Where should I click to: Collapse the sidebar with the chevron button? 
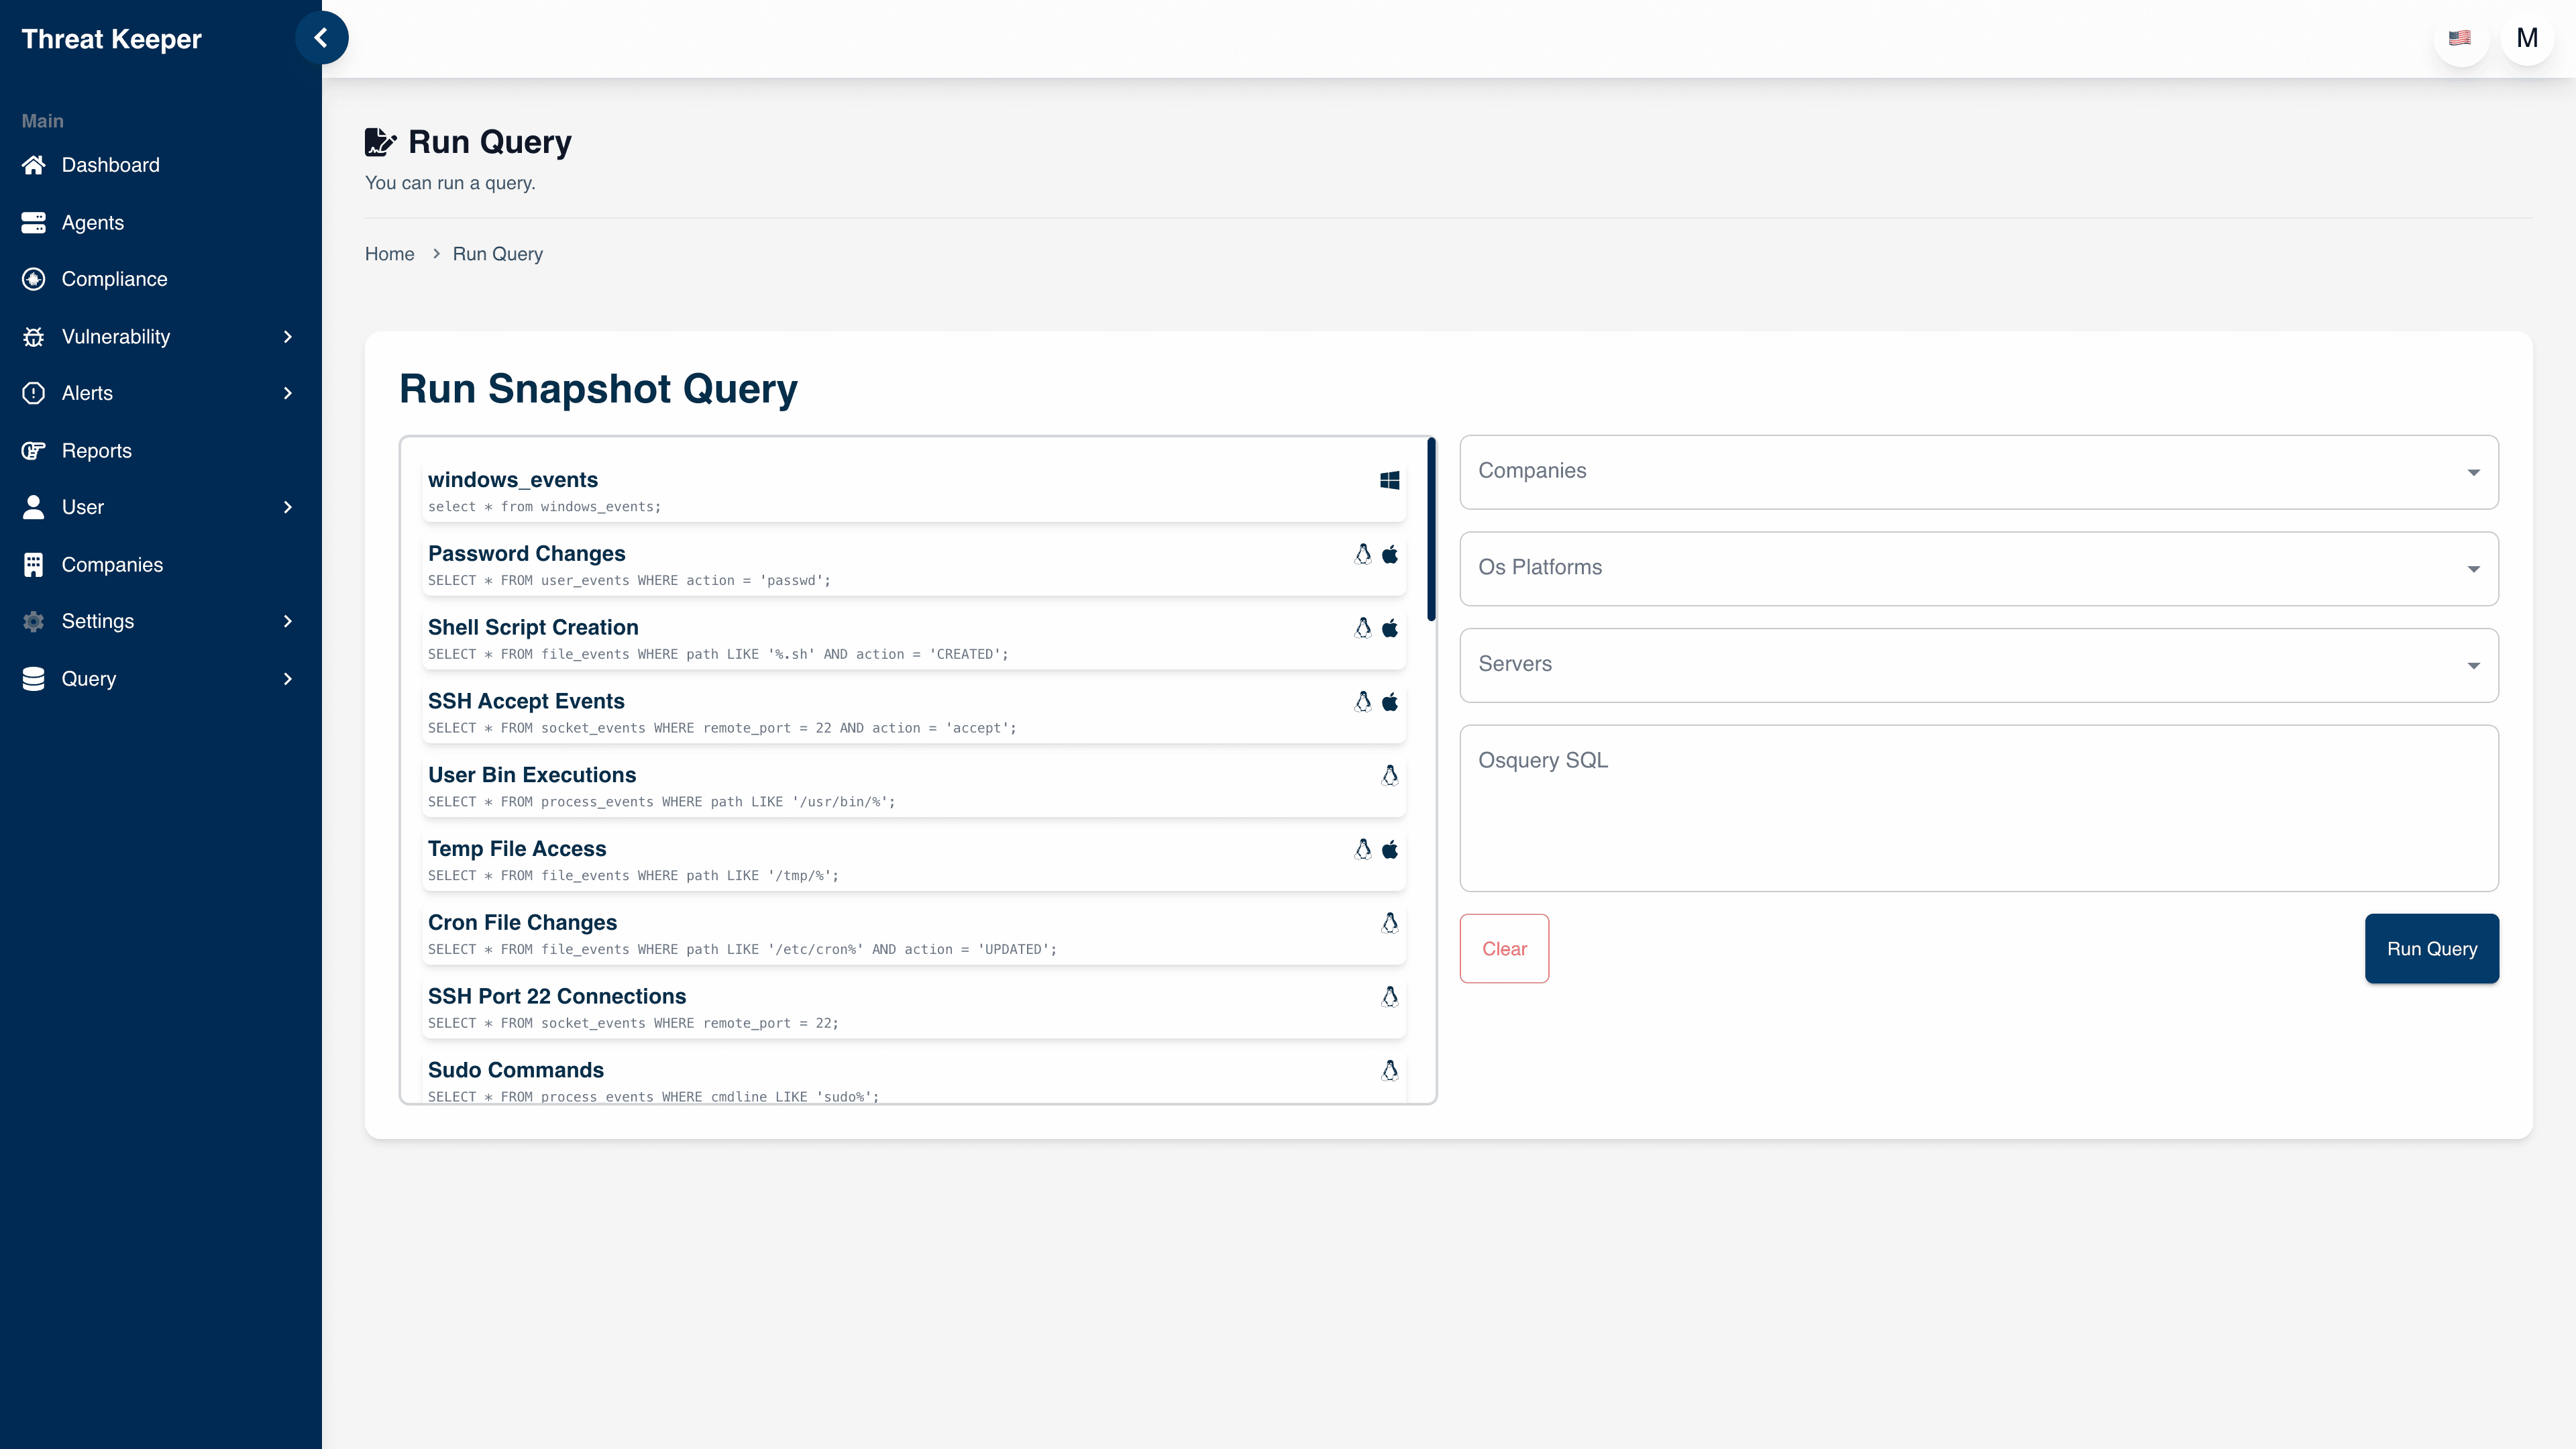(x=321, y=38)
